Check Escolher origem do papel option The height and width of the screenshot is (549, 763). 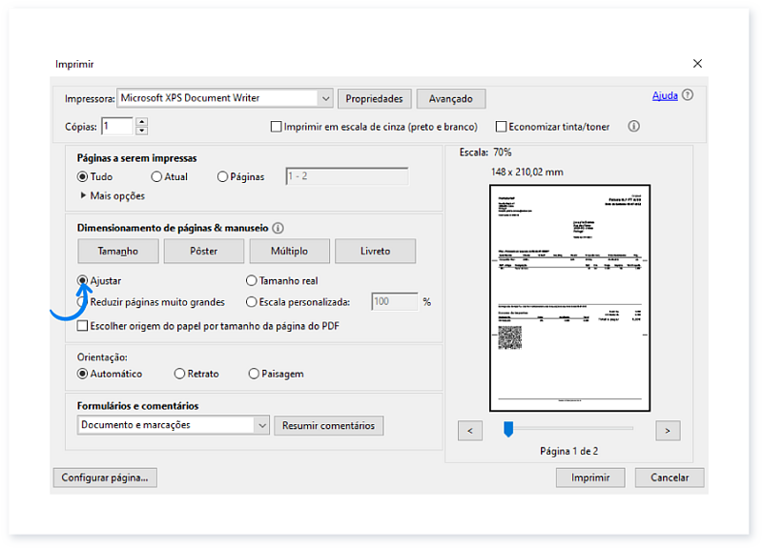point(82,325)
